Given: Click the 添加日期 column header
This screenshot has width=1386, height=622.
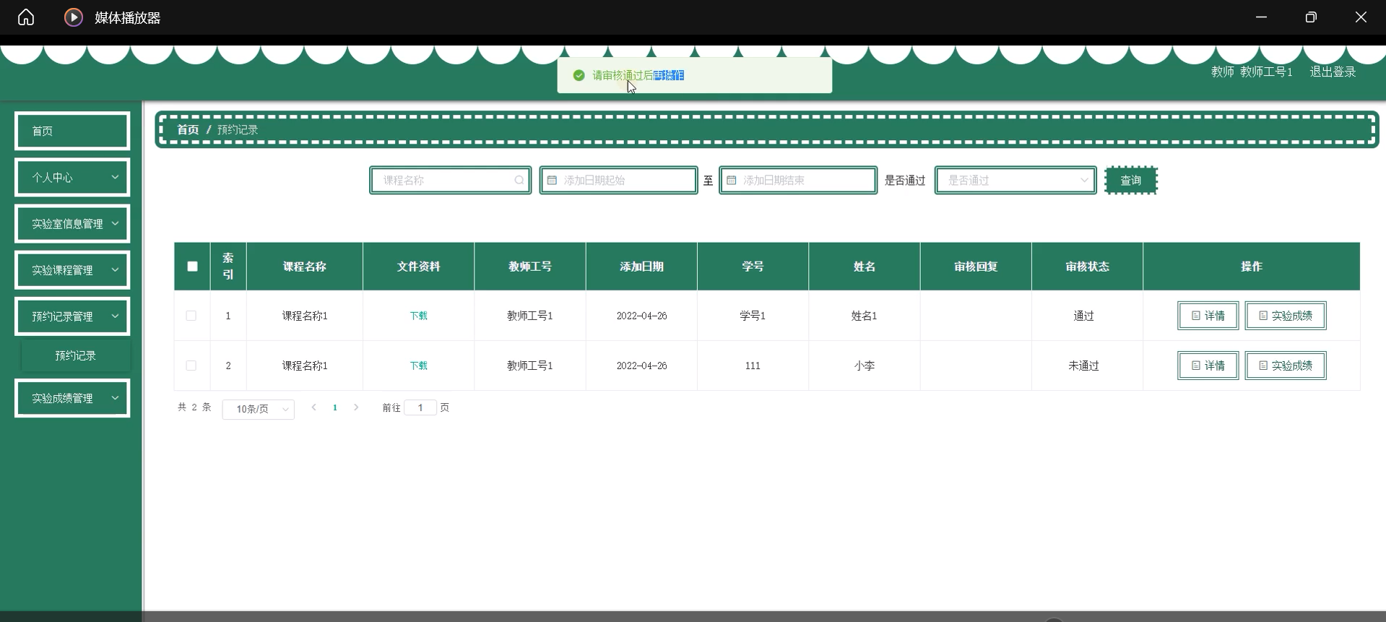Looking at the screenshot, I should coord(642,267).
